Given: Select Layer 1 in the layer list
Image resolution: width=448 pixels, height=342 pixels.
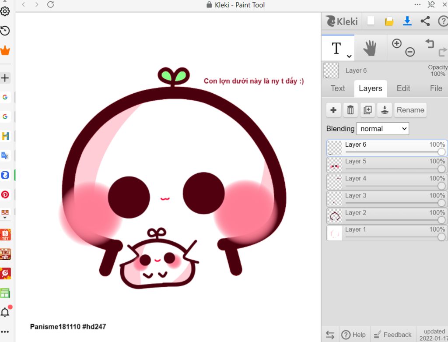Looking at the screenshot, I should pos(387,233).
